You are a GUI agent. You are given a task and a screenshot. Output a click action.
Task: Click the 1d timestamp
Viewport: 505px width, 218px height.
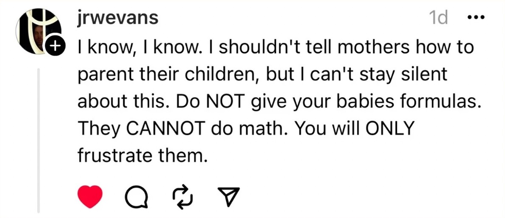coord(438,18)
